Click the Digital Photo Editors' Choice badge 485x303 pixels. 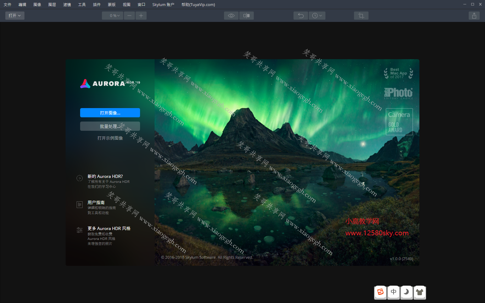(x=398, y=93)
